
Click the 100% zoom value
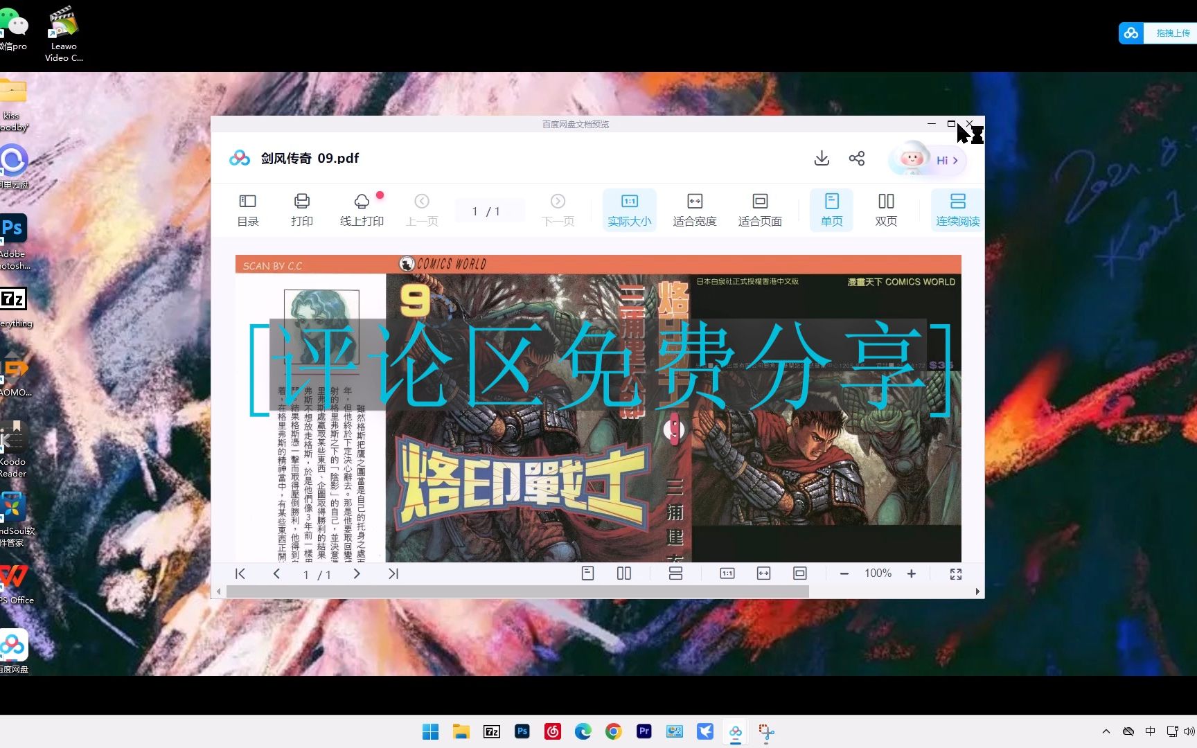(878, 573)
